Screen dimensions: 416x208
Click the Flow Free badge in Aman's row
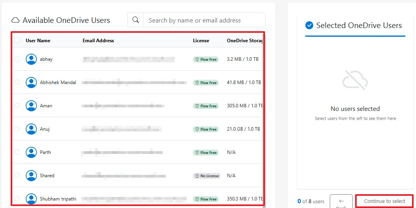click(206, 106)
